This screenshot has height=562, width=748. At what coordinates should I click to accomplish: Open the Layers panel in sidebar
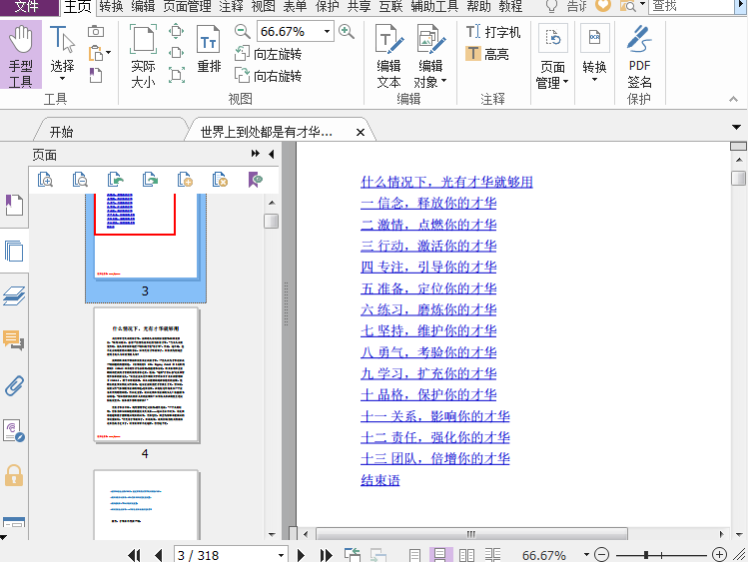coord(14,295)
